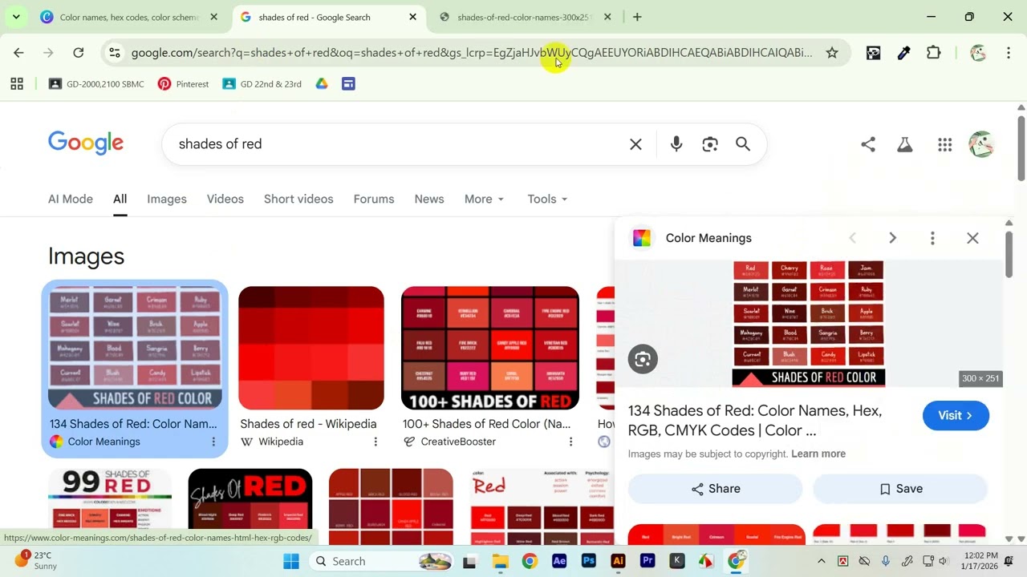Search by image with Google Lens

click(710, 144)
